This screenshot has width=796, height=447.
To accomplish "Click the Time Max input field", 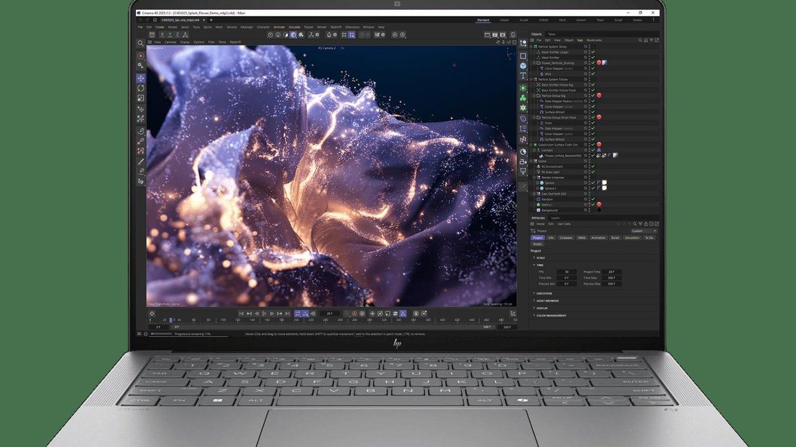I will (612, 278).
